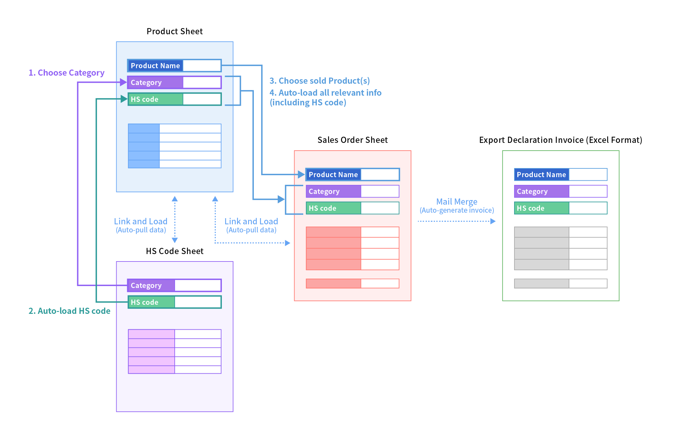Click the '1. Choose Category' step label
This screenshot has width=673, height=437.
[x=67, y=73]
